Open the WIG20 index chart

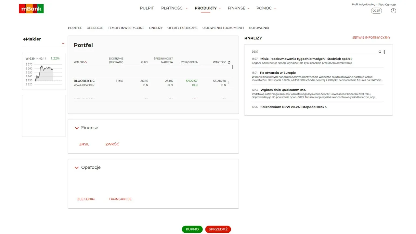coord(44,71)
